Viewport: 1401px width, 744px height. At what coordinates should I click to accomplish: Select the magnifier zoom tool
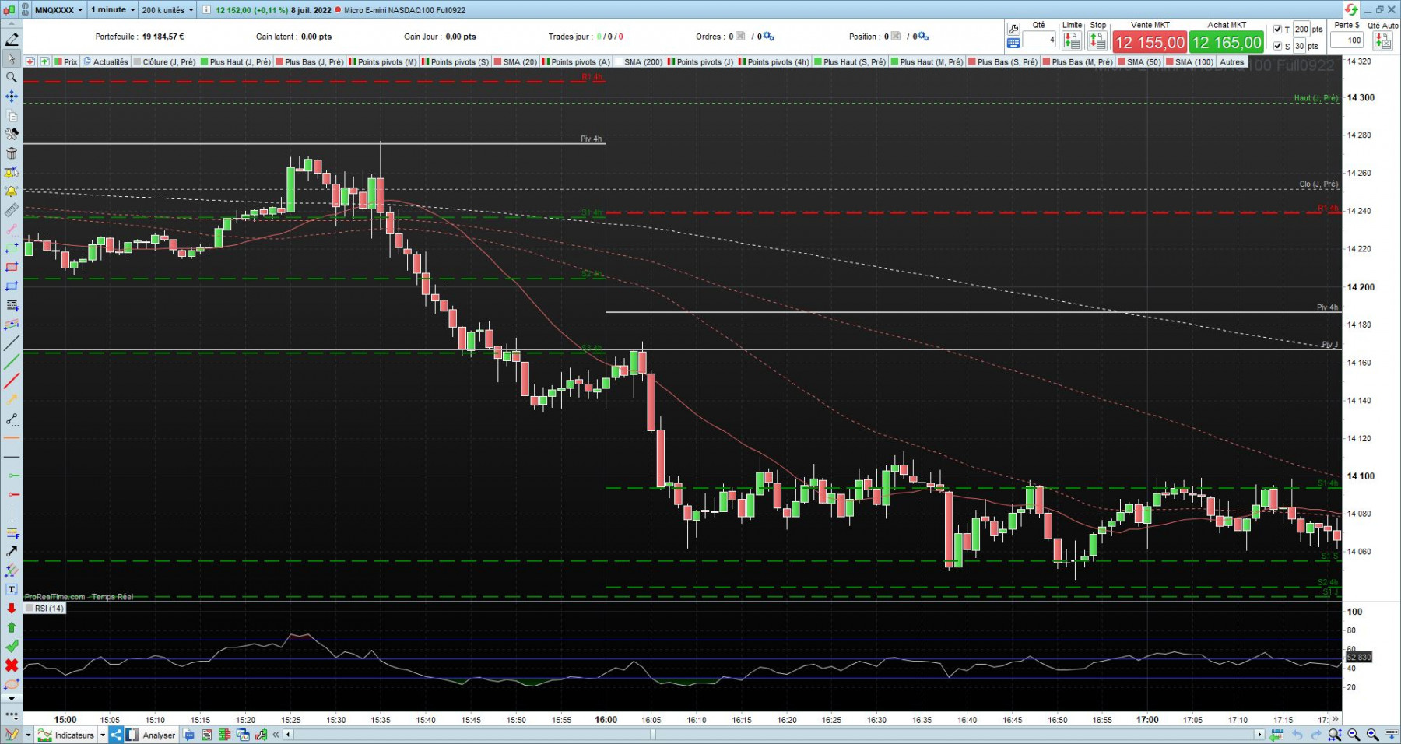pyautogui.click(x=12, y=78)
